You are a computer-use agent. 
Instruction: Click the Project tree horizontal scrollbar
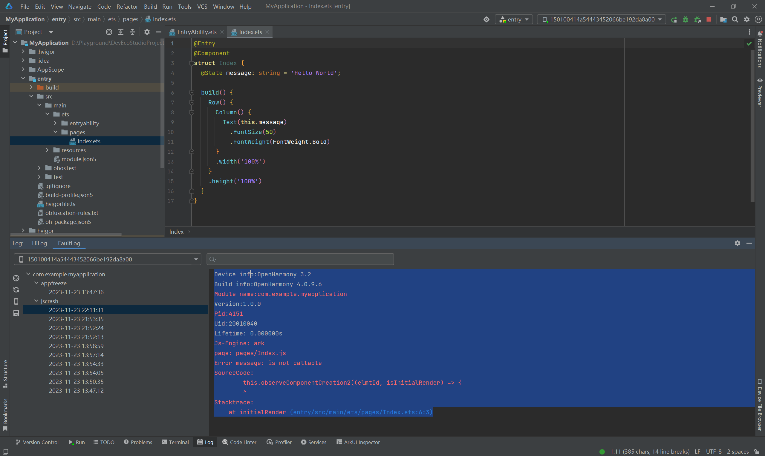[x=66, y=235]
